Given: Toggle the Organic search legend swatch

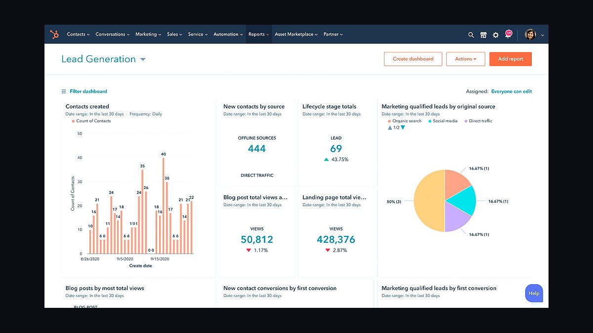Looking at the screenshot, I should 389,121.
